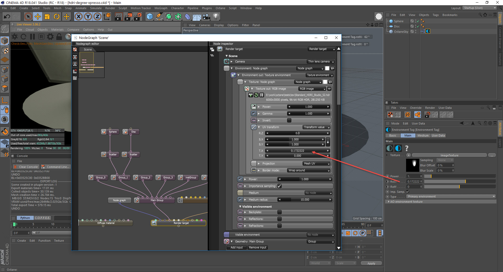Pause the Live Viewer render
The height and width of the screenshot is (272, 503).
point(32,37)
